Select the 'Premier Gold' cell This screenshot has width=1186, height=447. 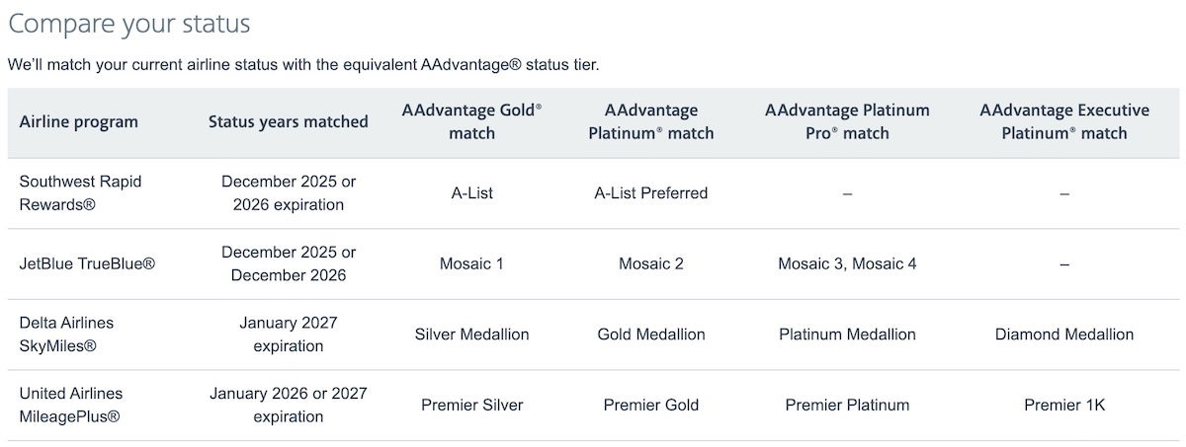[650, 405]
